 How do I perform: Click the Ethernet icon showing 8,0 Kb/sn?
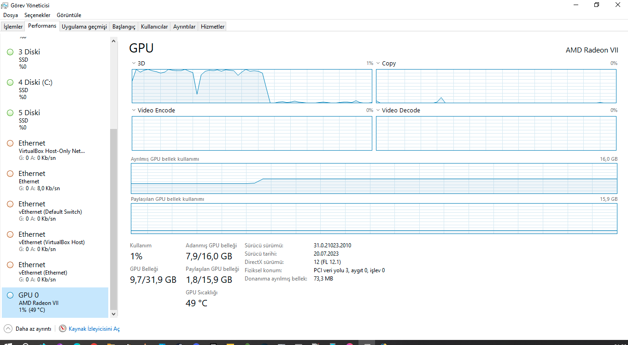[10, 174]
